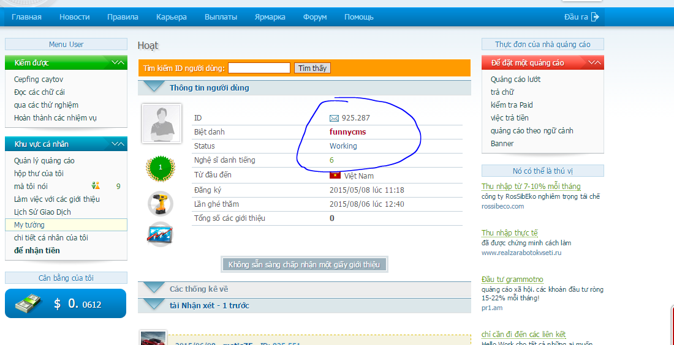Click the Cân bằng của tôi header

[x=66, y=278]
